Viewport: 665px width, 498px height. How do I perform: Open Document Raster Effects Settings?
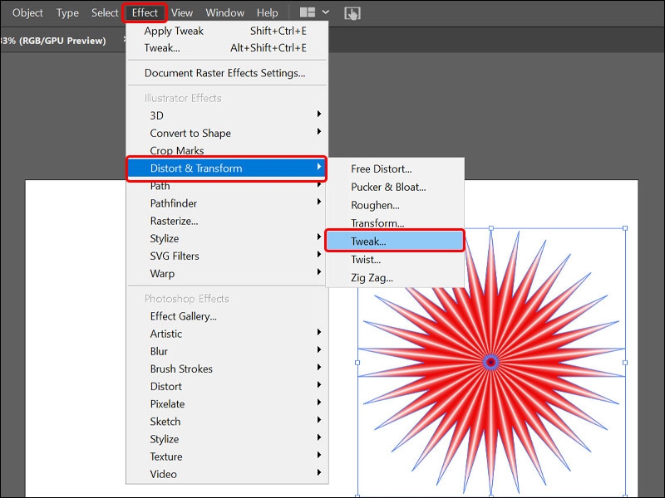[227, 73]
